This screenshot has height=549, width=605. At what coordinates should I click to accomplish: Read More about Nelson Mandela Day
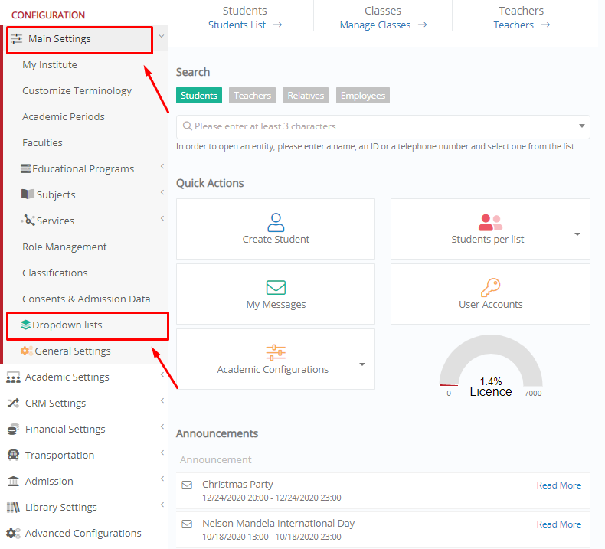[x=559, y=524]
